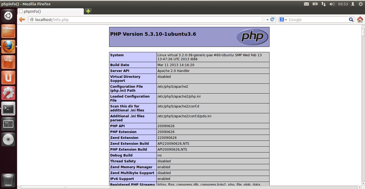Click the 'Additional .ini files parsed' label
This screenshot has width=365, height=189.
coord(127,118)
